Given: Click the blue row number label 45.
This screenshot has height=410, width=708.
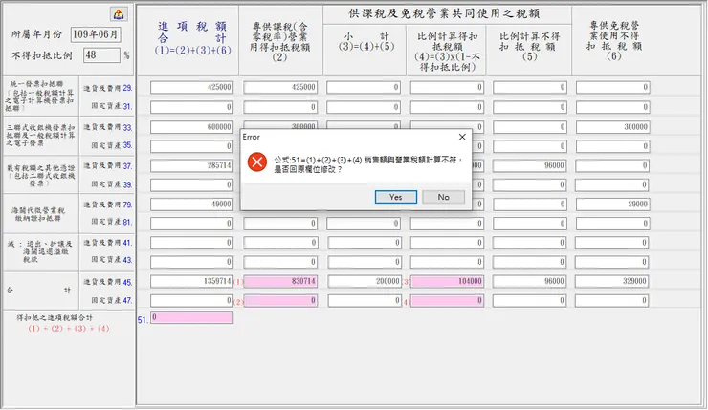Looking at the screenshot, I should click(x=128, y=282).
